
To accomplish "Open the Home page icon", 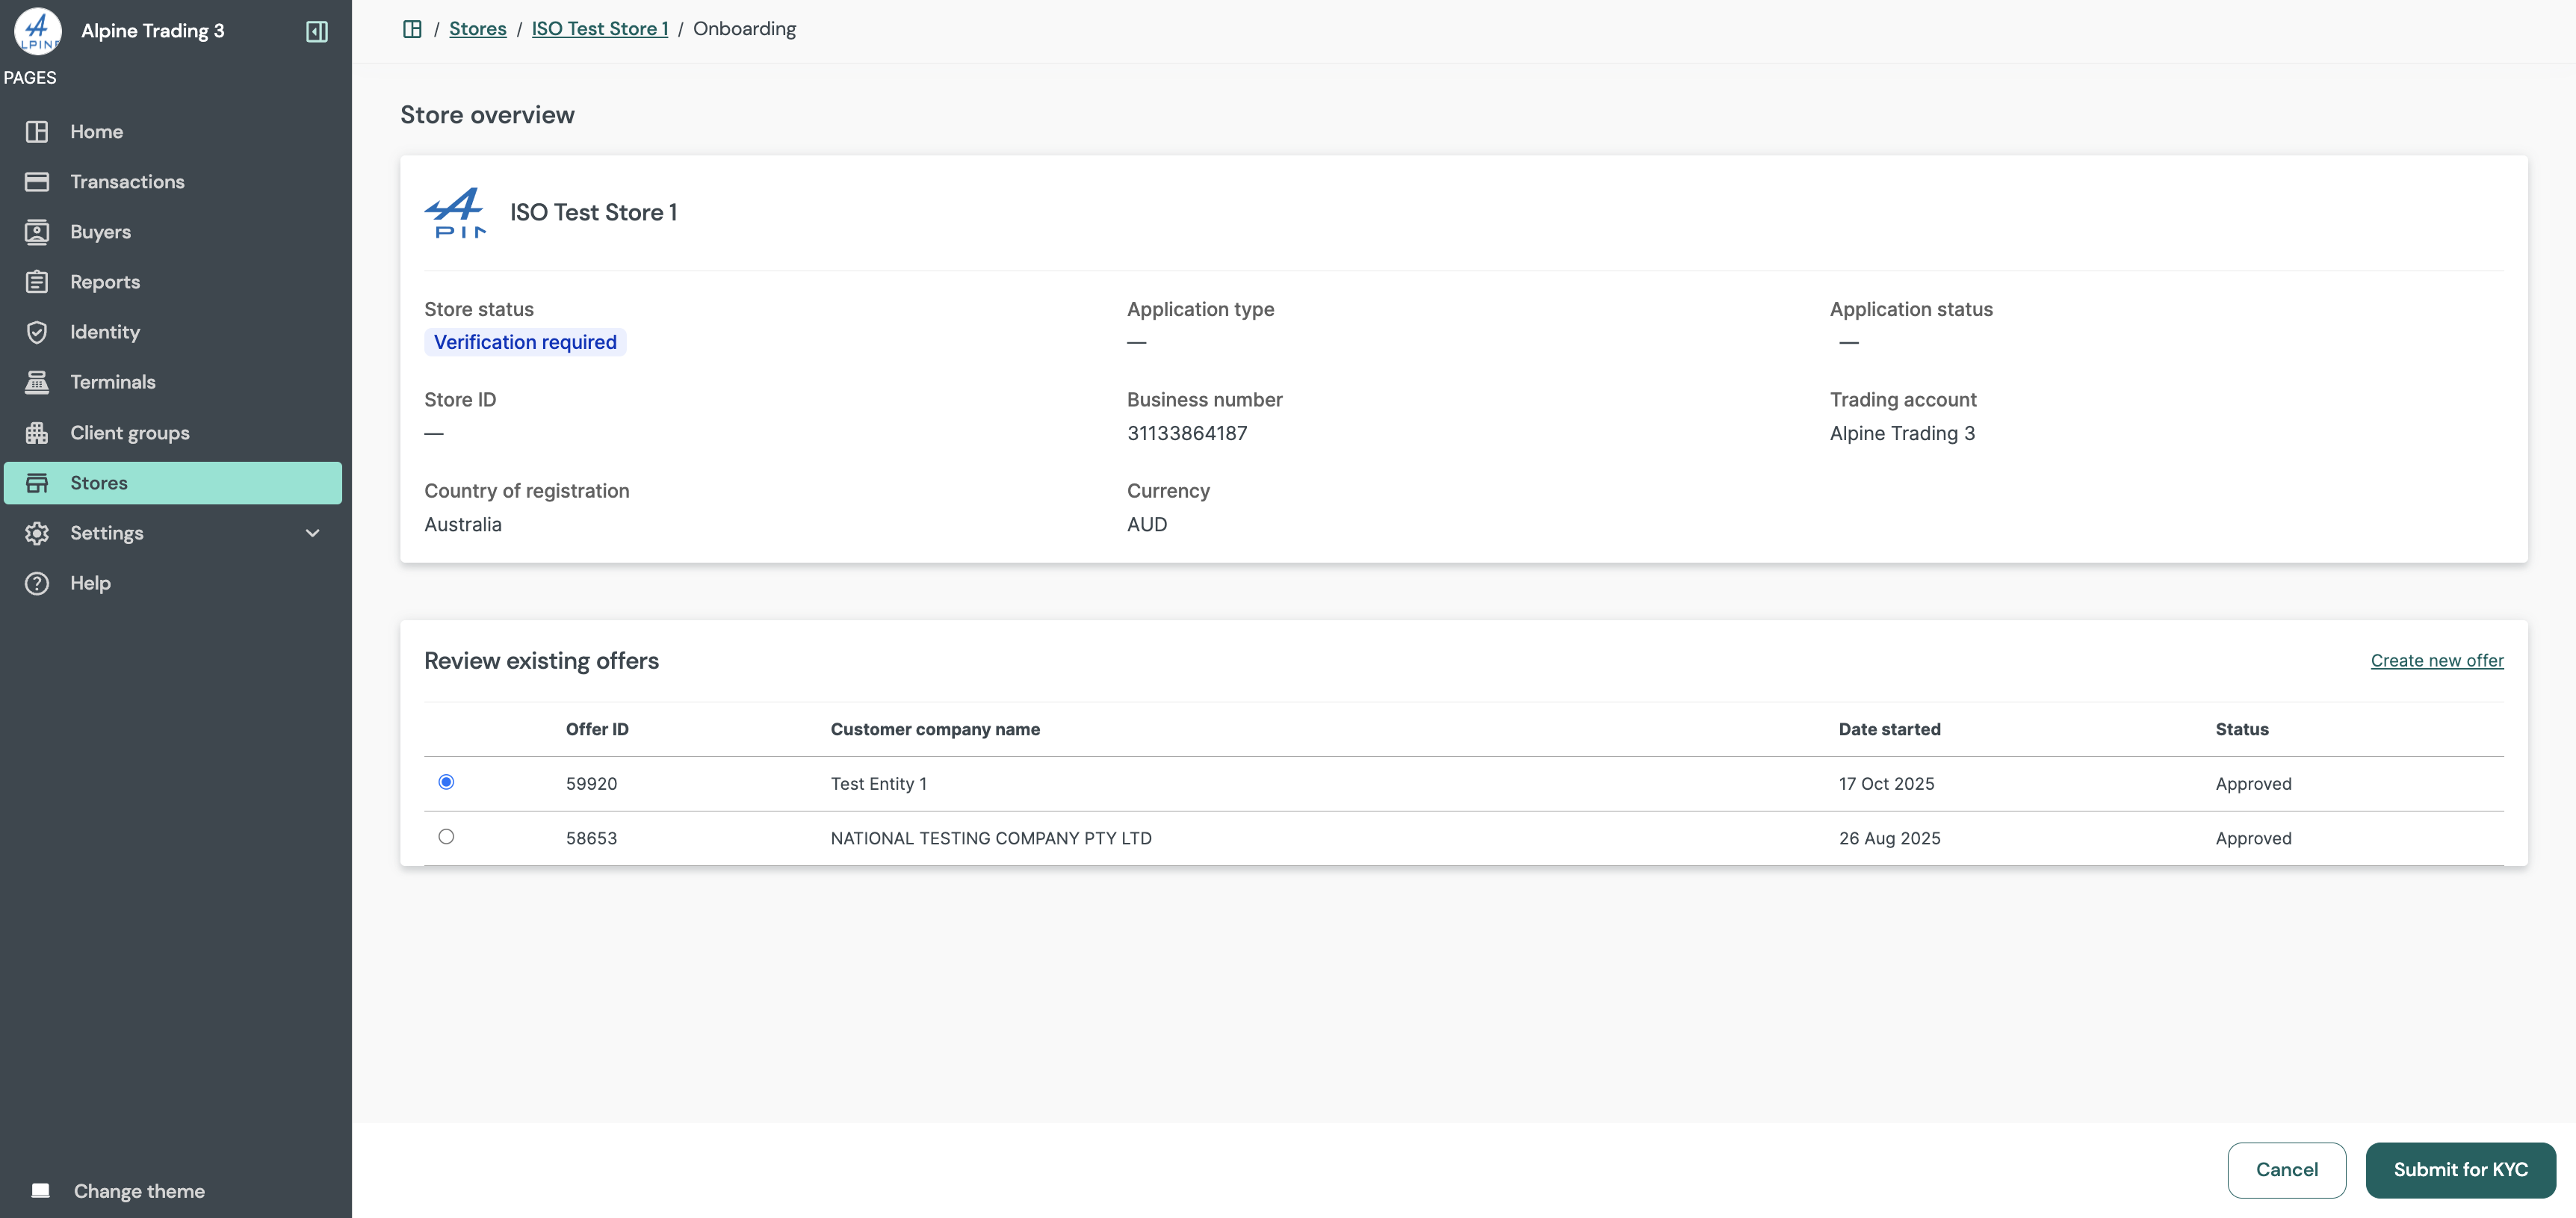I will tap(37, 131).
